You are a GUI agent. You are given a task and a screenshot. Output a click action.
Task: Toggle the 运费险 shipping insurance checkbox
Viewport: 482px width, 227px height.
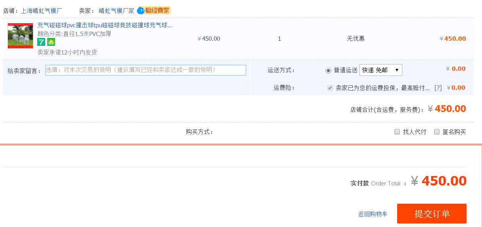pos(330,88)
